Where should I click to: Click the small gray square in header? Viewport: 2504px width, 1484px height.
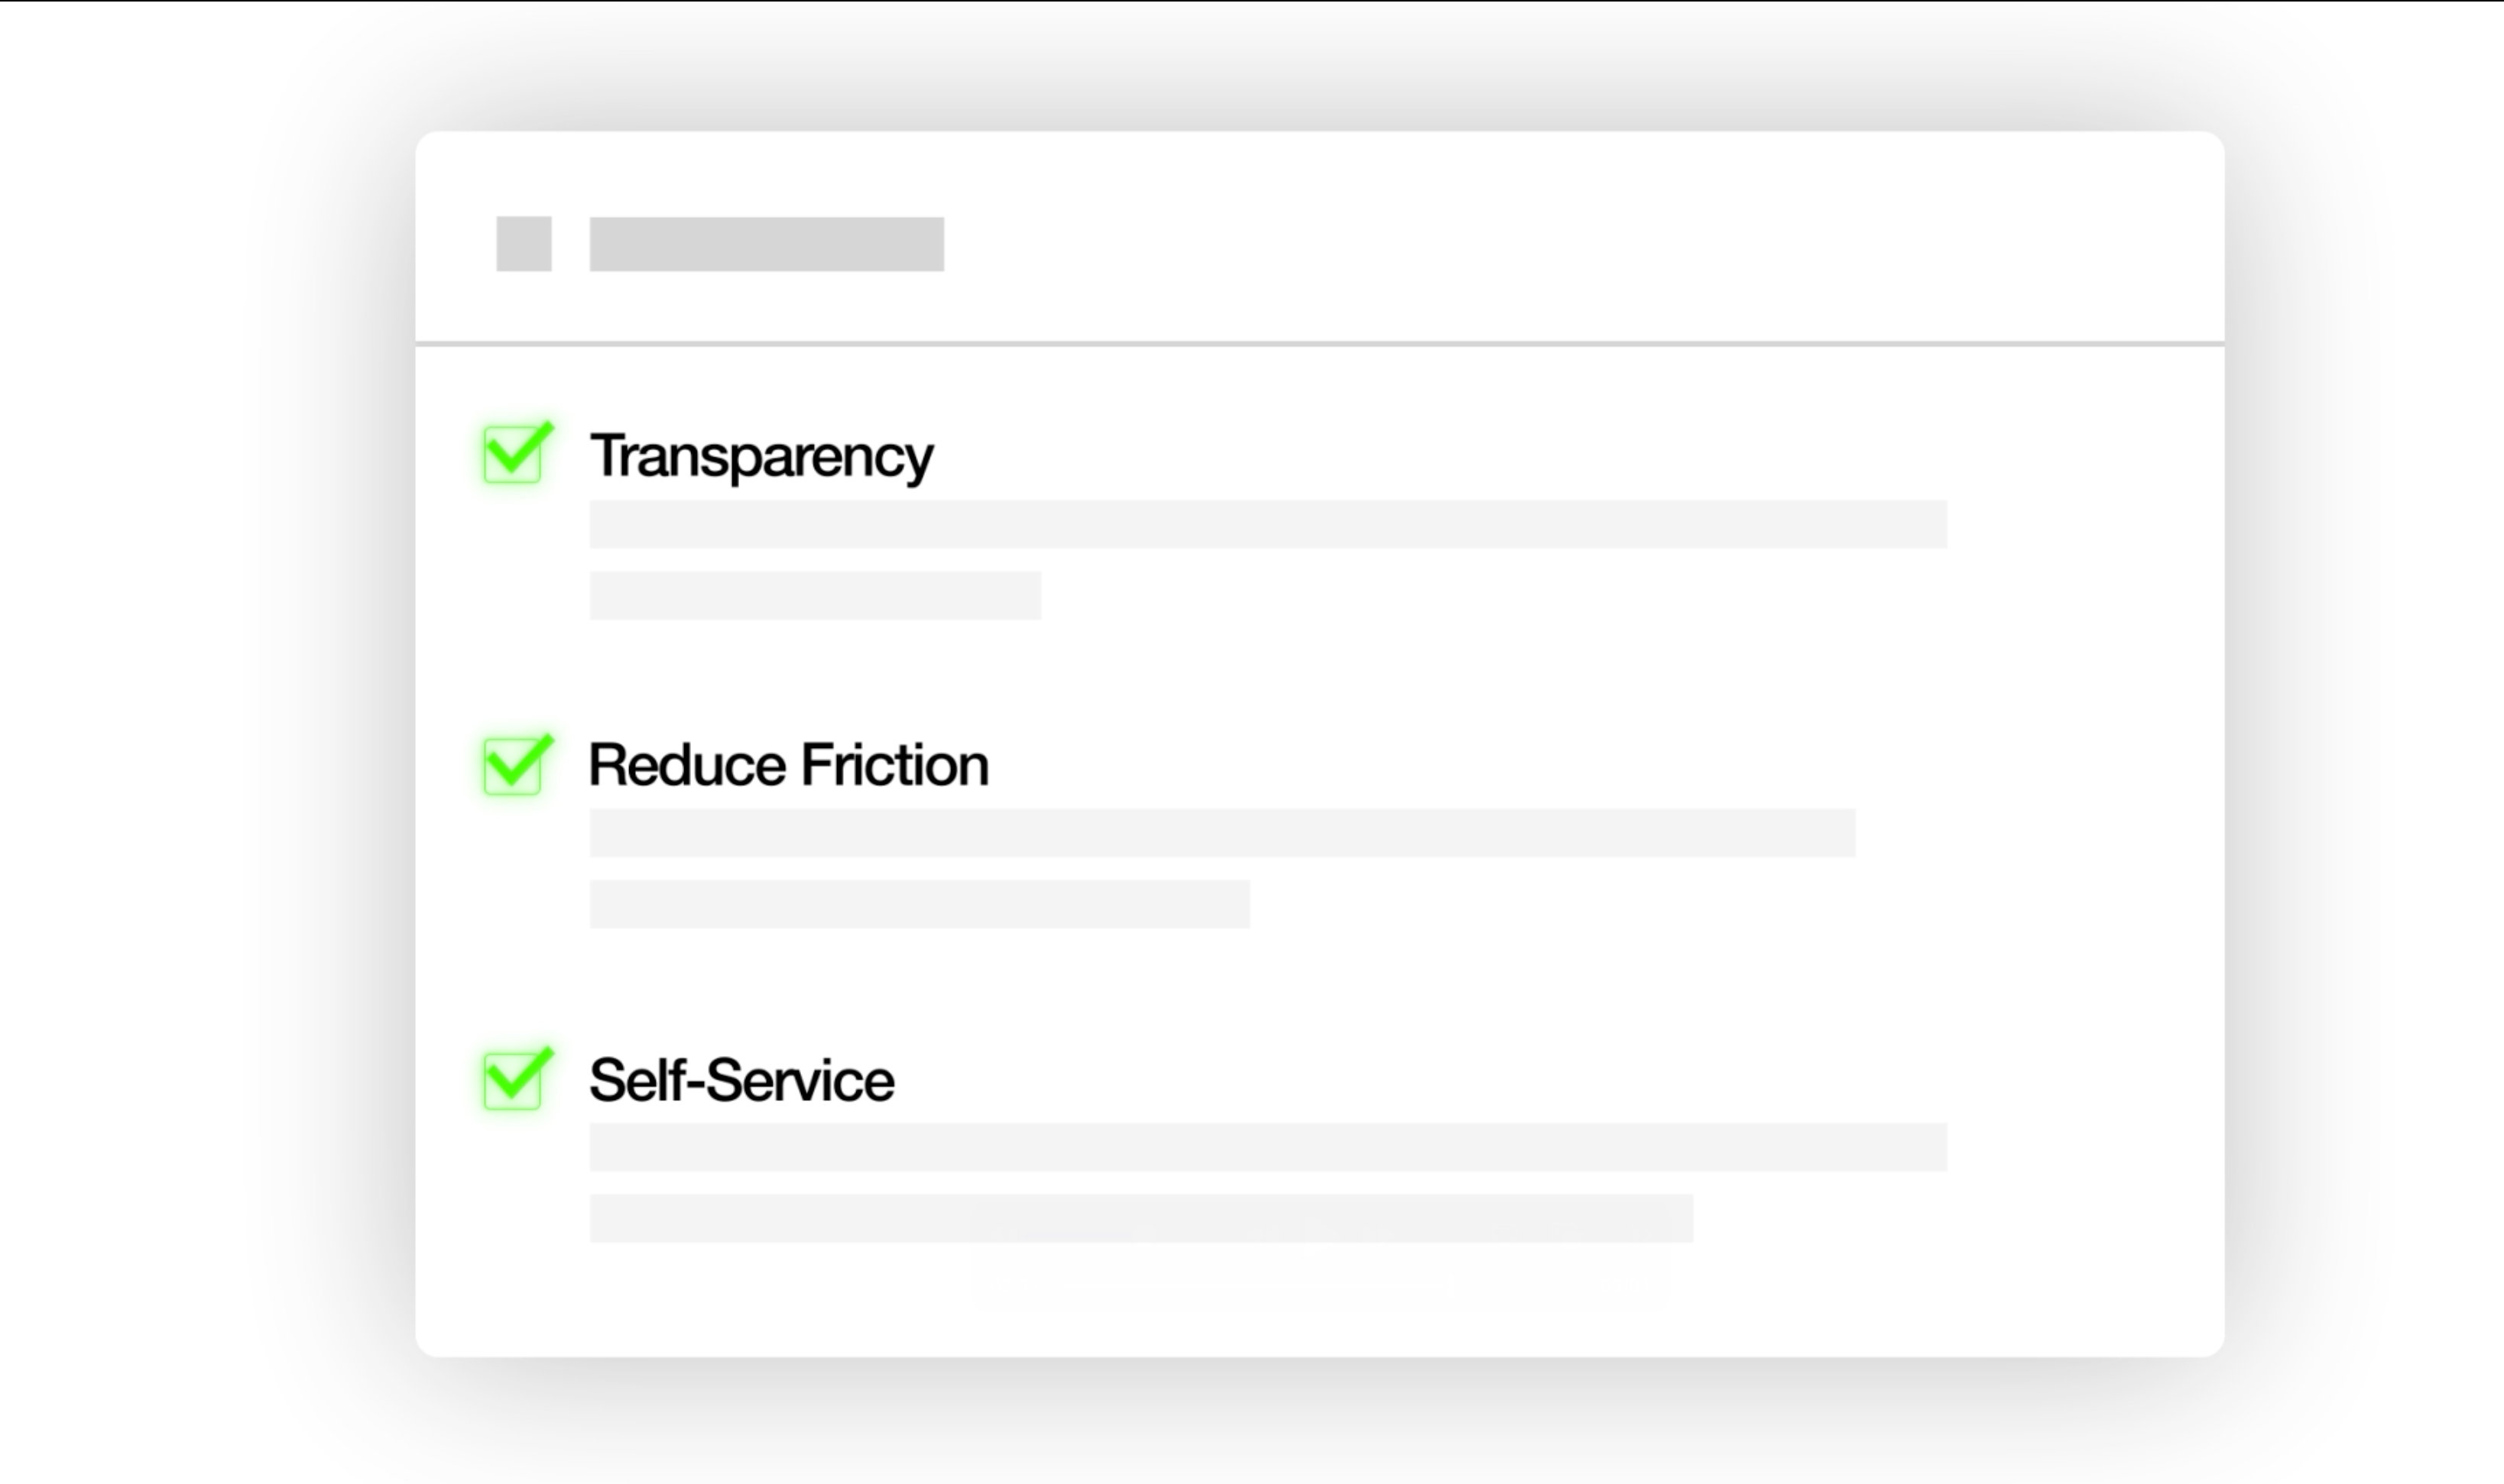tap(524, 244)
